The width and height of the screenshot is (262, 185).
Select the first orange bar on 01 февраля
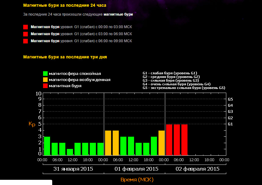(108, 143)
